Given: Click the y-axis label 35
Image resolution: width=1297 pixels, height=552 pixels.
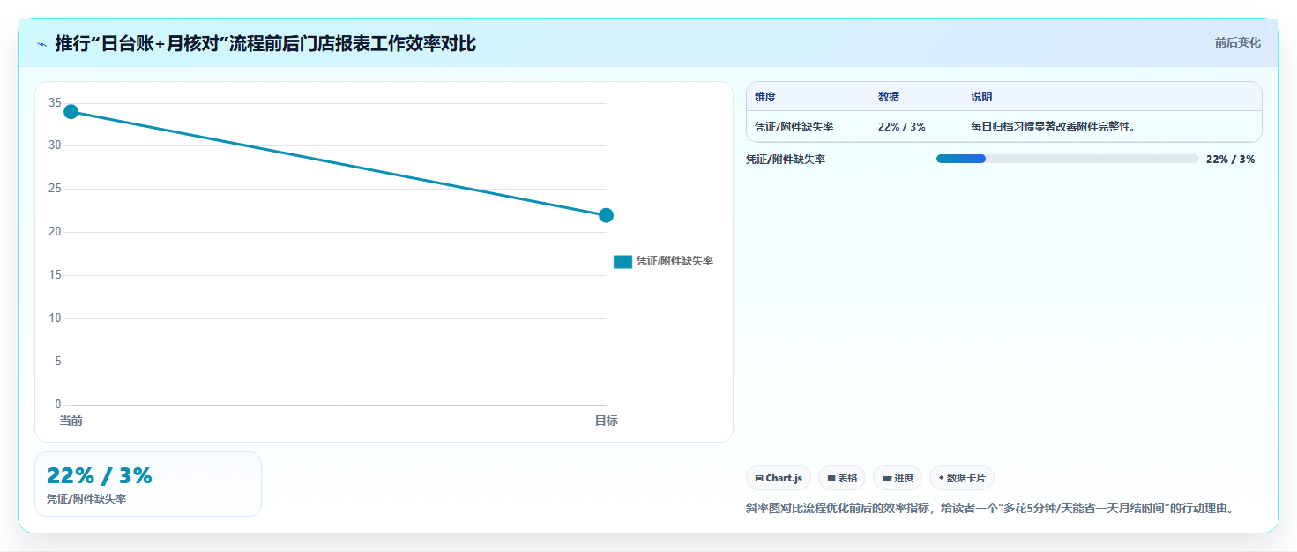Looking at the screenshot, I should (55, 103).
